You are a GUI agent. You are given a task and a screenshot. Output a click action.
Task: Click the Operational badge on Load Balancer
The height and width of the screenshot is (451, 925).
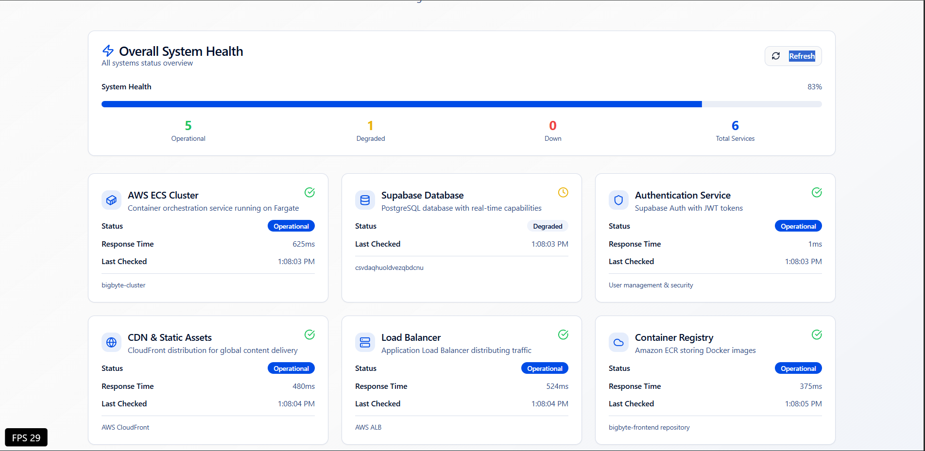tap(545, 368)
